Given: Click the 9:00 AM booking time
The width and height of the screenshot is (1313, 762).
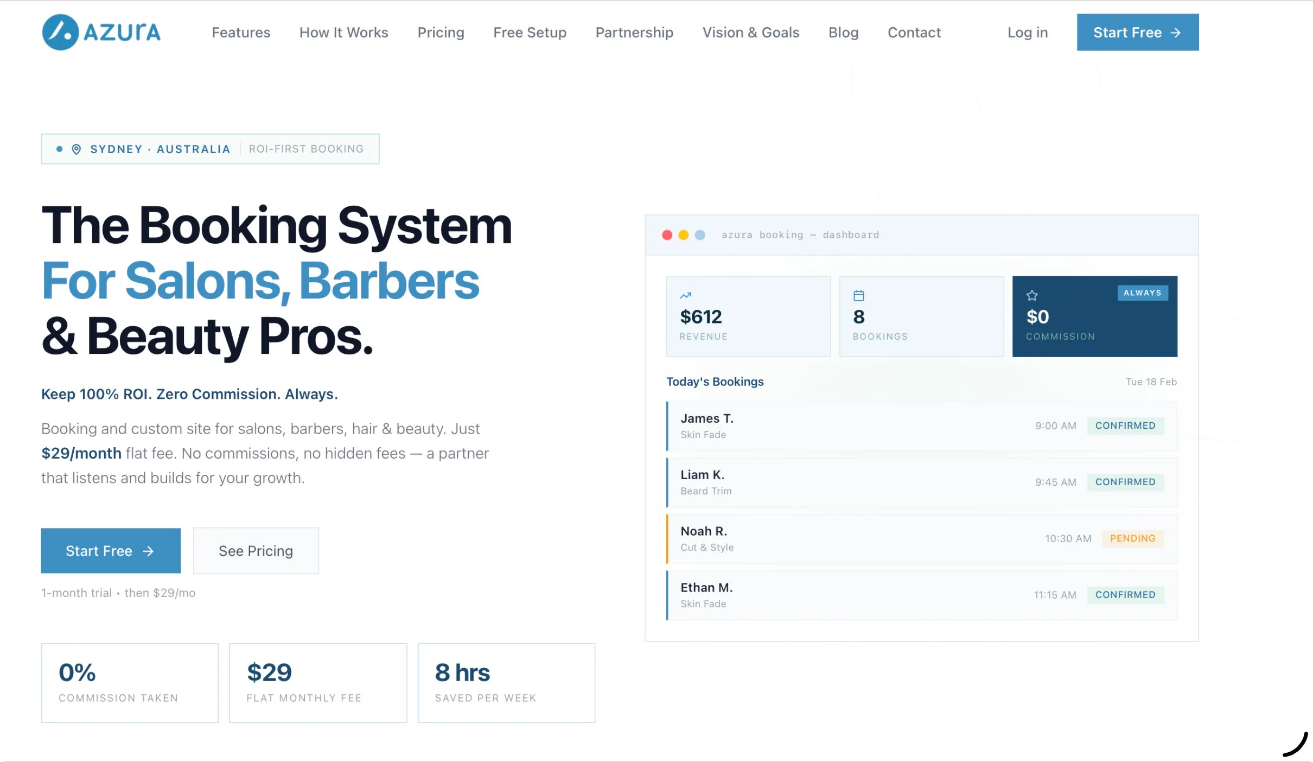Looking at the screenshot, I should point(1055,426).
